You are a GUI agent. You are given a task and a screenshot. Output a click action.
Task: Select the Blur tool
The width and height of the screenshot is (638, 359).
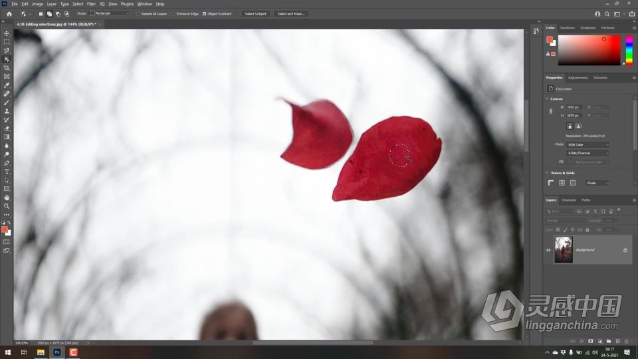coord(7,146)
